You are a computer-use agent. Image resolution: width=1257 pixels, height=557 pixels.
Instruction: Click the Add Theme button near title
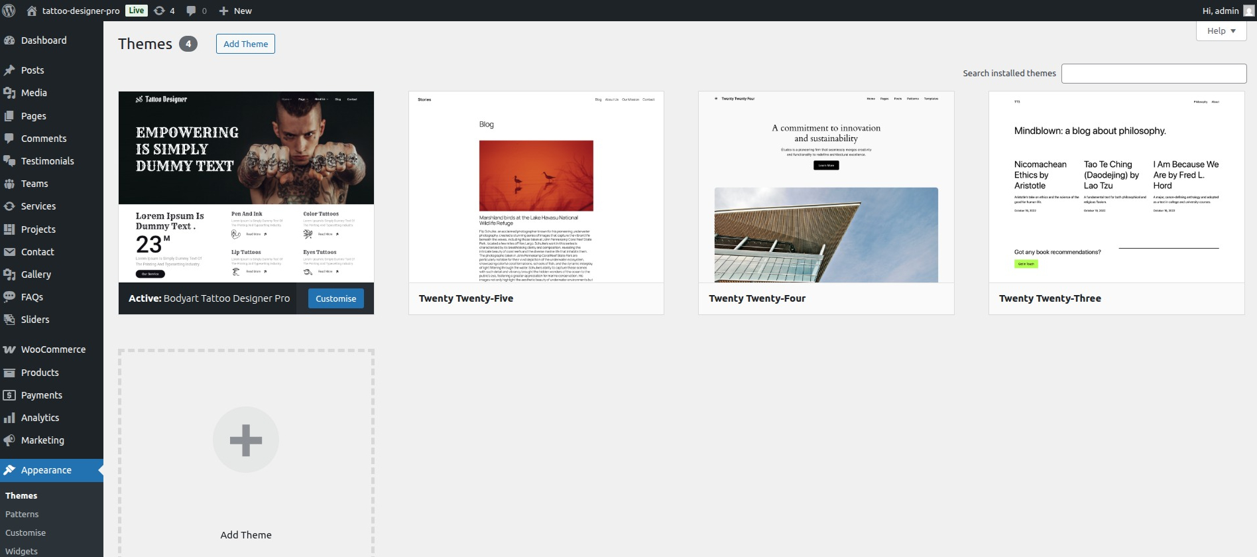245,44
